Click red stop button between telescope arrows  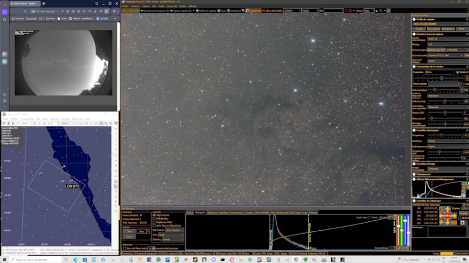(447, 216)
